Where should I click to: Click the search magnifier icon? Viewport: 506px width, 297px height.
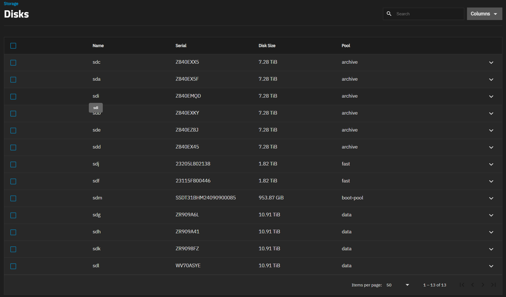coord(389,14)
